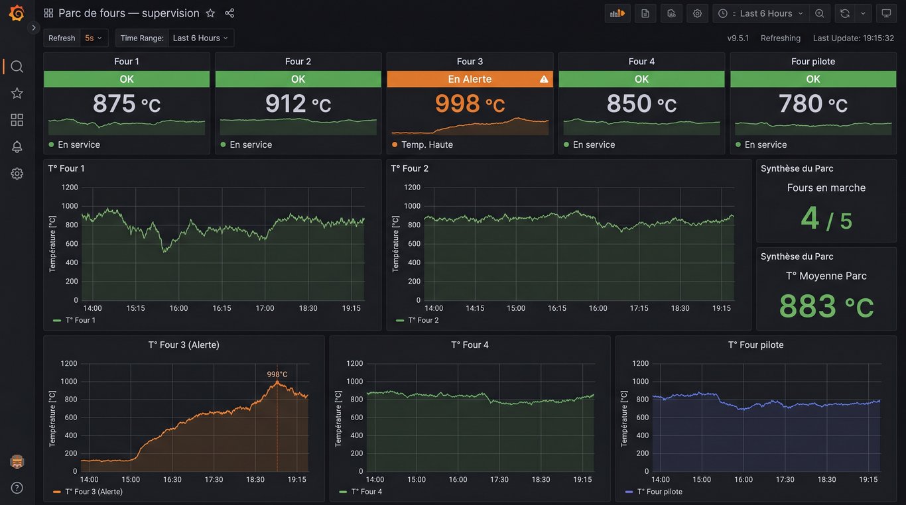Click the Refreshing status text
This screenshot has height=505, width=906.
(781, 38)
